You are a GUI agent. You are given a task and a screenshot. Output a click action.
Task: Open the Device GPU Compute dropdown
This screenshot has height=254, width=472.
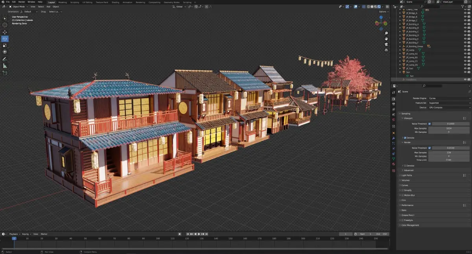449,107
